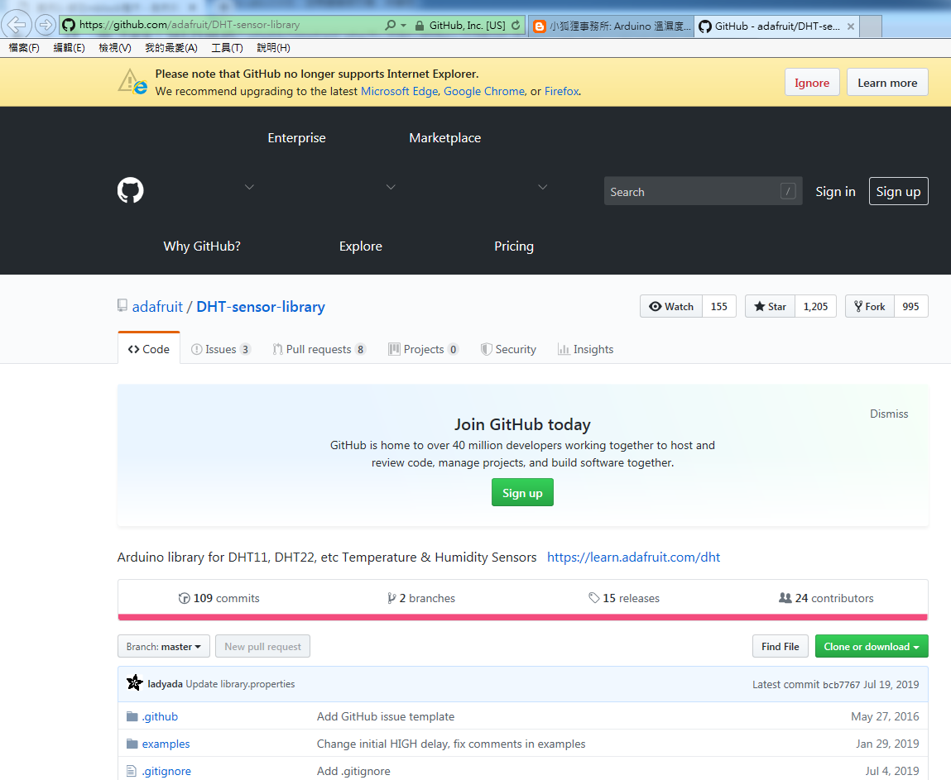The height and width of the screenshot is (780, 951).
Task: Expand the chevron above Pricing
Action: [x=543, y=187]
